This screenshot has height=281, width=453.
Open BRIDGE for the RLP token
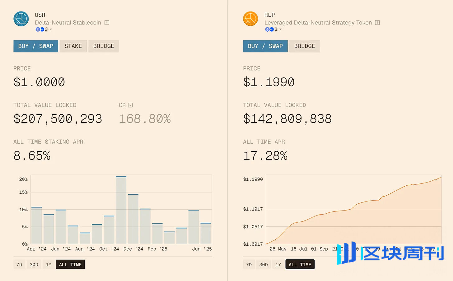point(304,46)
